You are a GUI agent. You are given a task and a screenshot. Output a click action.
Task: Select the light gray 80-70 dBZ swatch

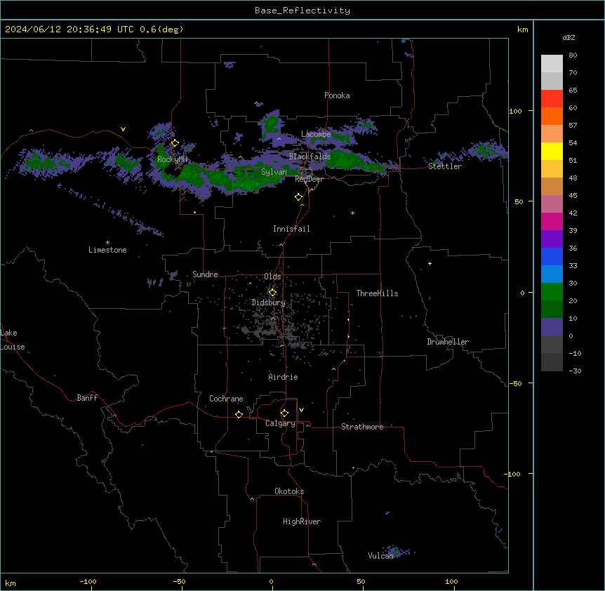[x=552, y=64]
